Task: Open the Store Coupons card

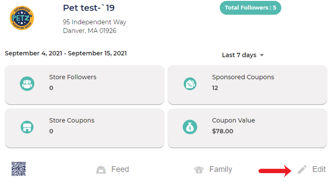Action: 85,128
